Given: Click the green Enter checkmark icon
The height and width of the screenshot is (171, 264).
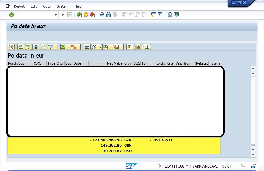Looking at the screenshot, I should click(12, 15).
